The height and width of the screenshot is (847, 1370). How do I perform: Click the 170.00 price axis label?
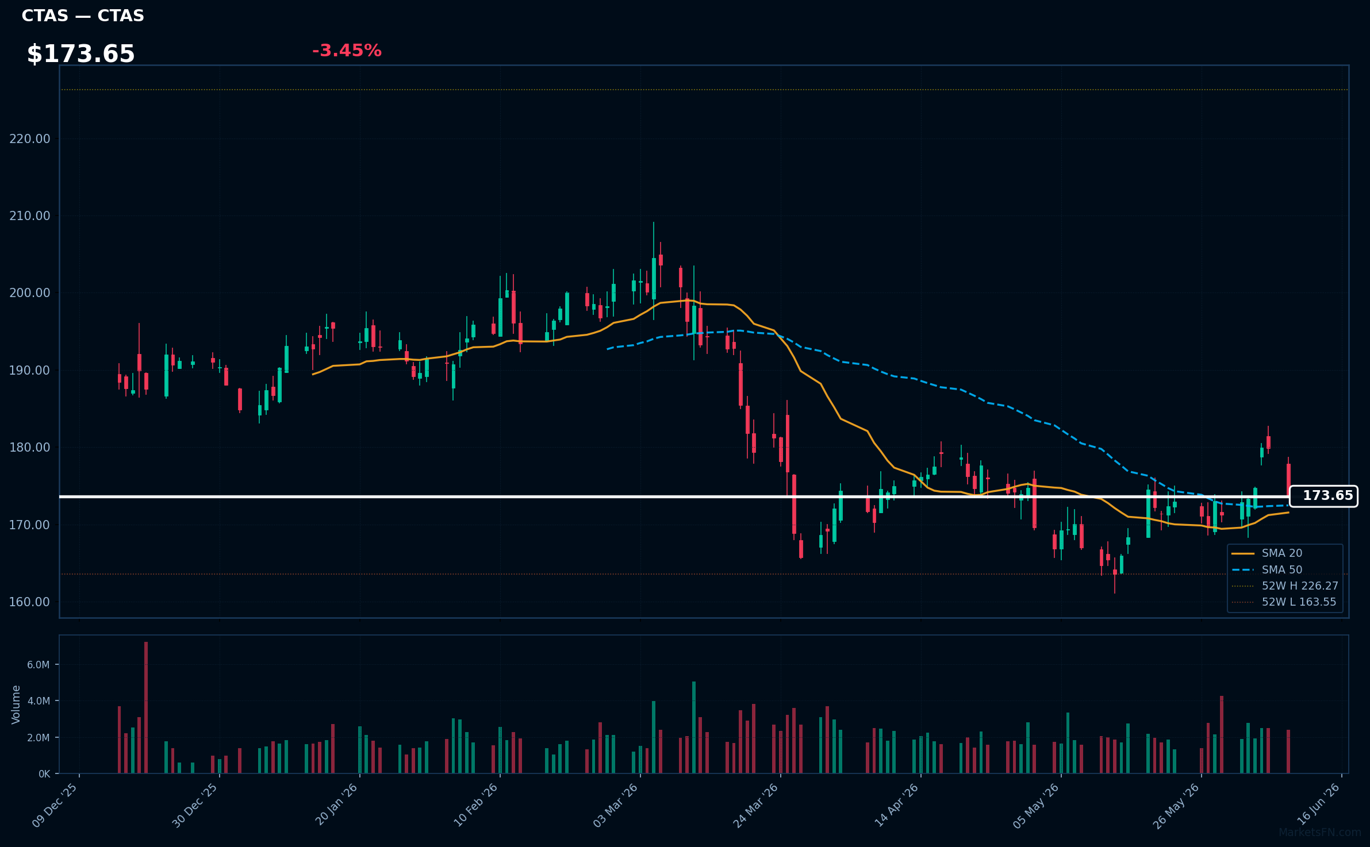[30, 525]
